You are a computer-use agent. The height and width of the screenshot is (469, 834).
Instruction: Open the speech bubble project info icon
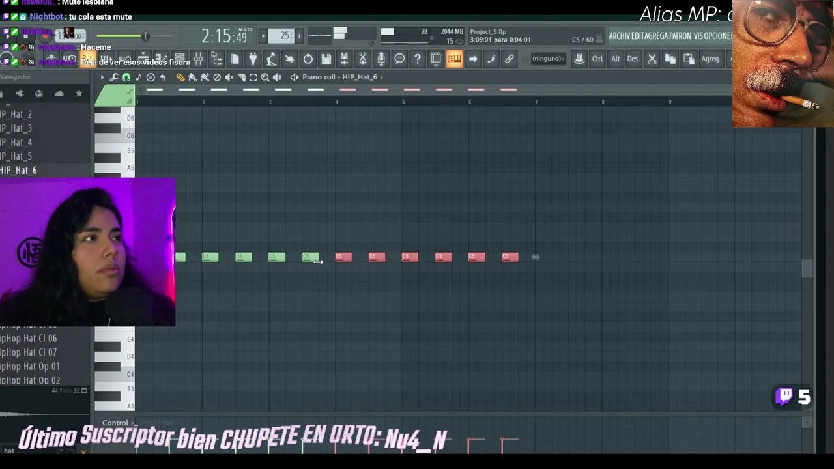tap(399, 59)
